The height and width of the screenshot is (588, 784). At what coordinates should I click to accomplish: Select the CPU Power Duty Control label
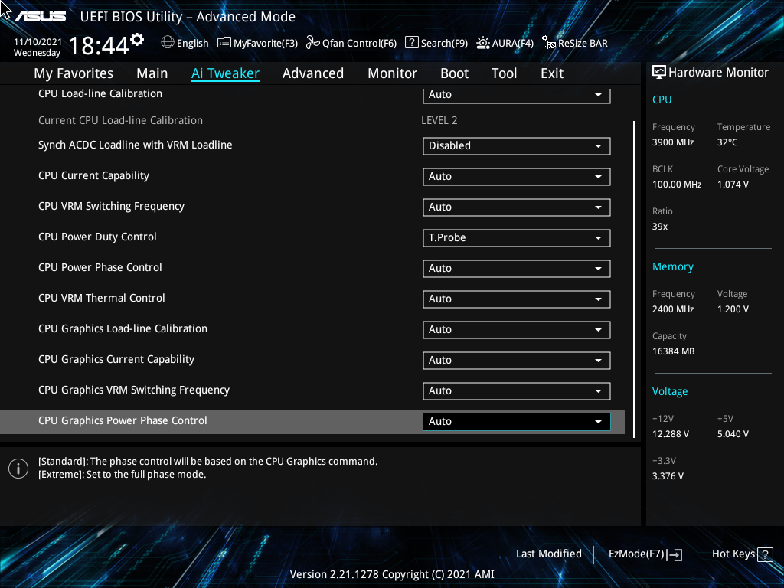point(97,237)
